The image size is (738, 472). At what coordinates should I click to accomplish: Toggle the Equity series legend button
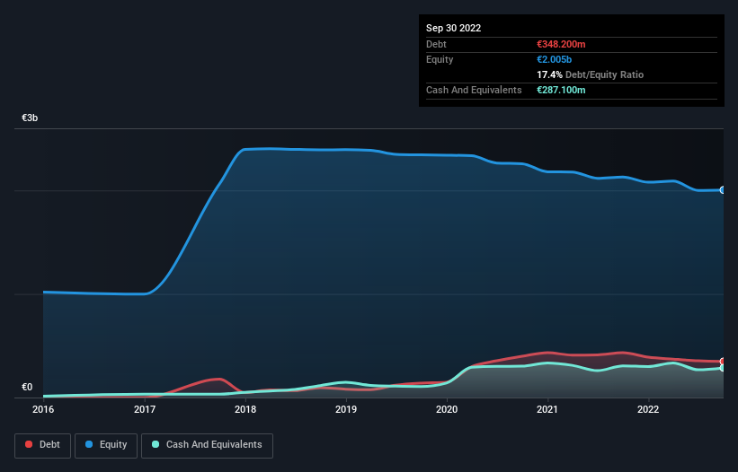[106, 445]
